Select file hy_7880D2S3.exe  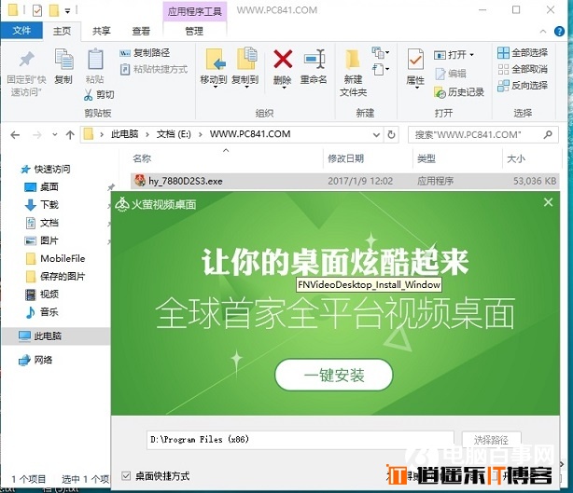[344, 181]
